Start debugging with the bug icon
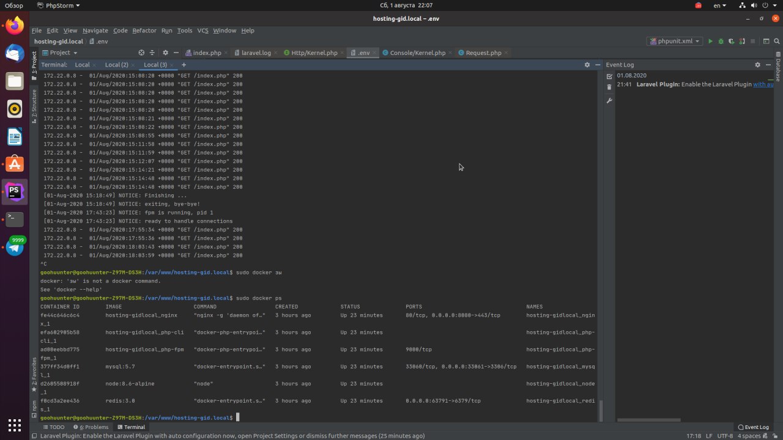Image resolution: width=783 pixels, height=440 pixels. (x=721, y=42)
